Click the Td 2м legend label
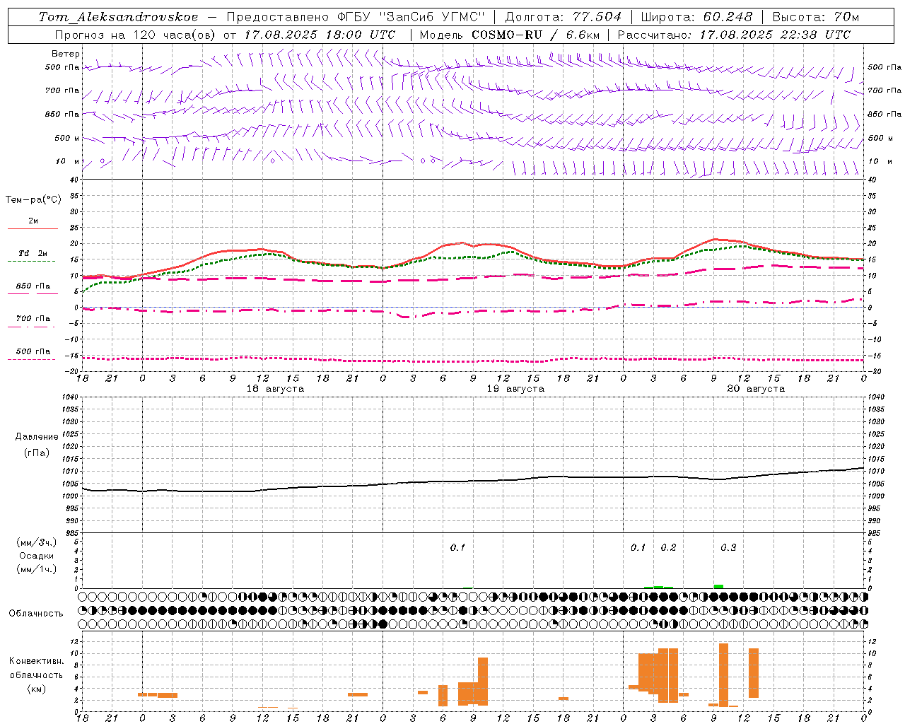The width and height of the screenshot is (905, 724). [33, 253]
